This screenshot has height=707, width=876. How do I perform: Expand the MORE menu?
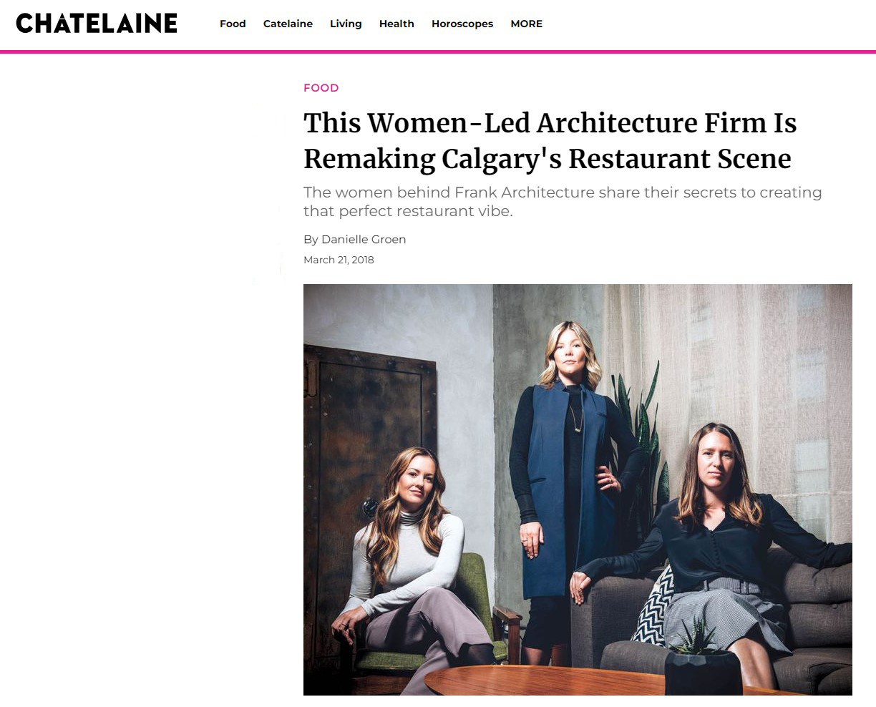pyautogui.click(x=527, y=24)
